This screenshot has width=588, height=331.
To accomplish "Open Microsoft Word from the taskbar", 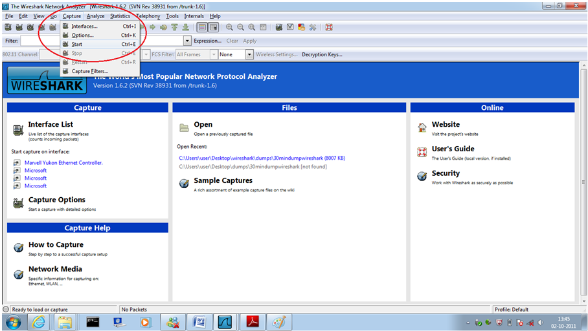I will 199,322.
